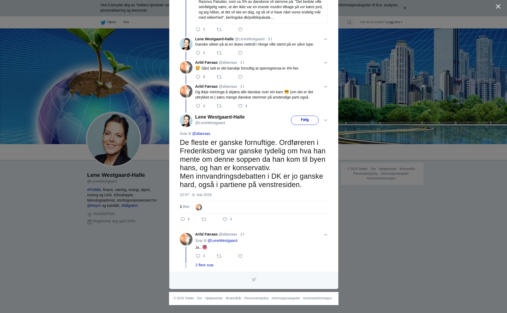This screenshot has height=313, width=507.
Task: Like Lene's tweet about drøss nettroll
Action: click(x=240, y=53)
